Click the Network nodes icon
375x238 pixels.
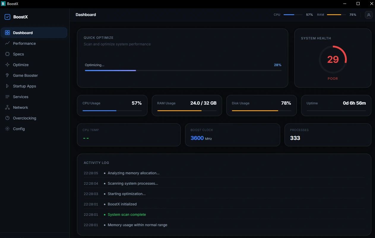7,107
